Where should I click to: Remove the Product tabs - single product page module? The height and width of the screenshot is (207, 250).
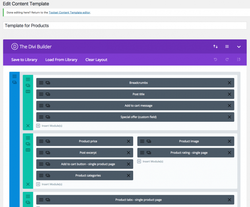229,200
